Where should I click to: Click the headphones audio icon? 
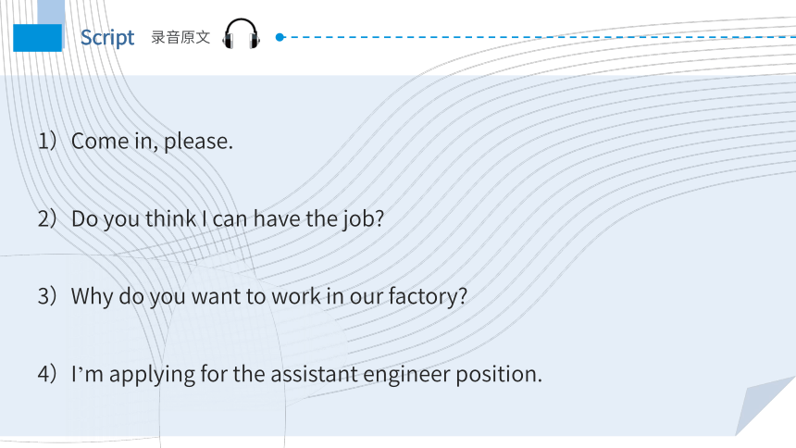[x=242, y=34]
